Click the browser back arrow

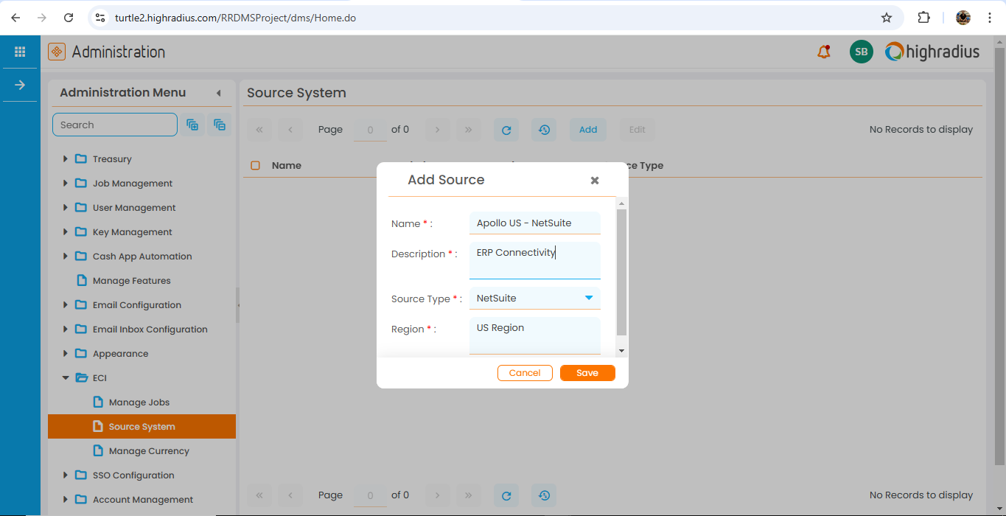click(15, 18)
